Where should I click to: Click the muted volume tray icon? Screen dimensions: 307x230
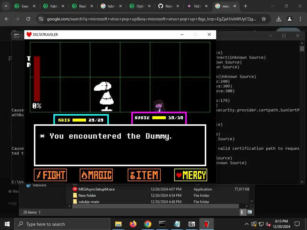tap(268, 224)
